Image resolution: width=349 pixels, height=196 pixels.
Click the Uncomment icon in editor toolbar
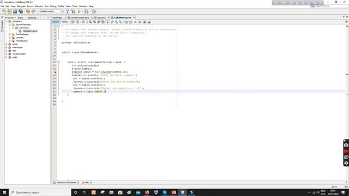point(149,22)
